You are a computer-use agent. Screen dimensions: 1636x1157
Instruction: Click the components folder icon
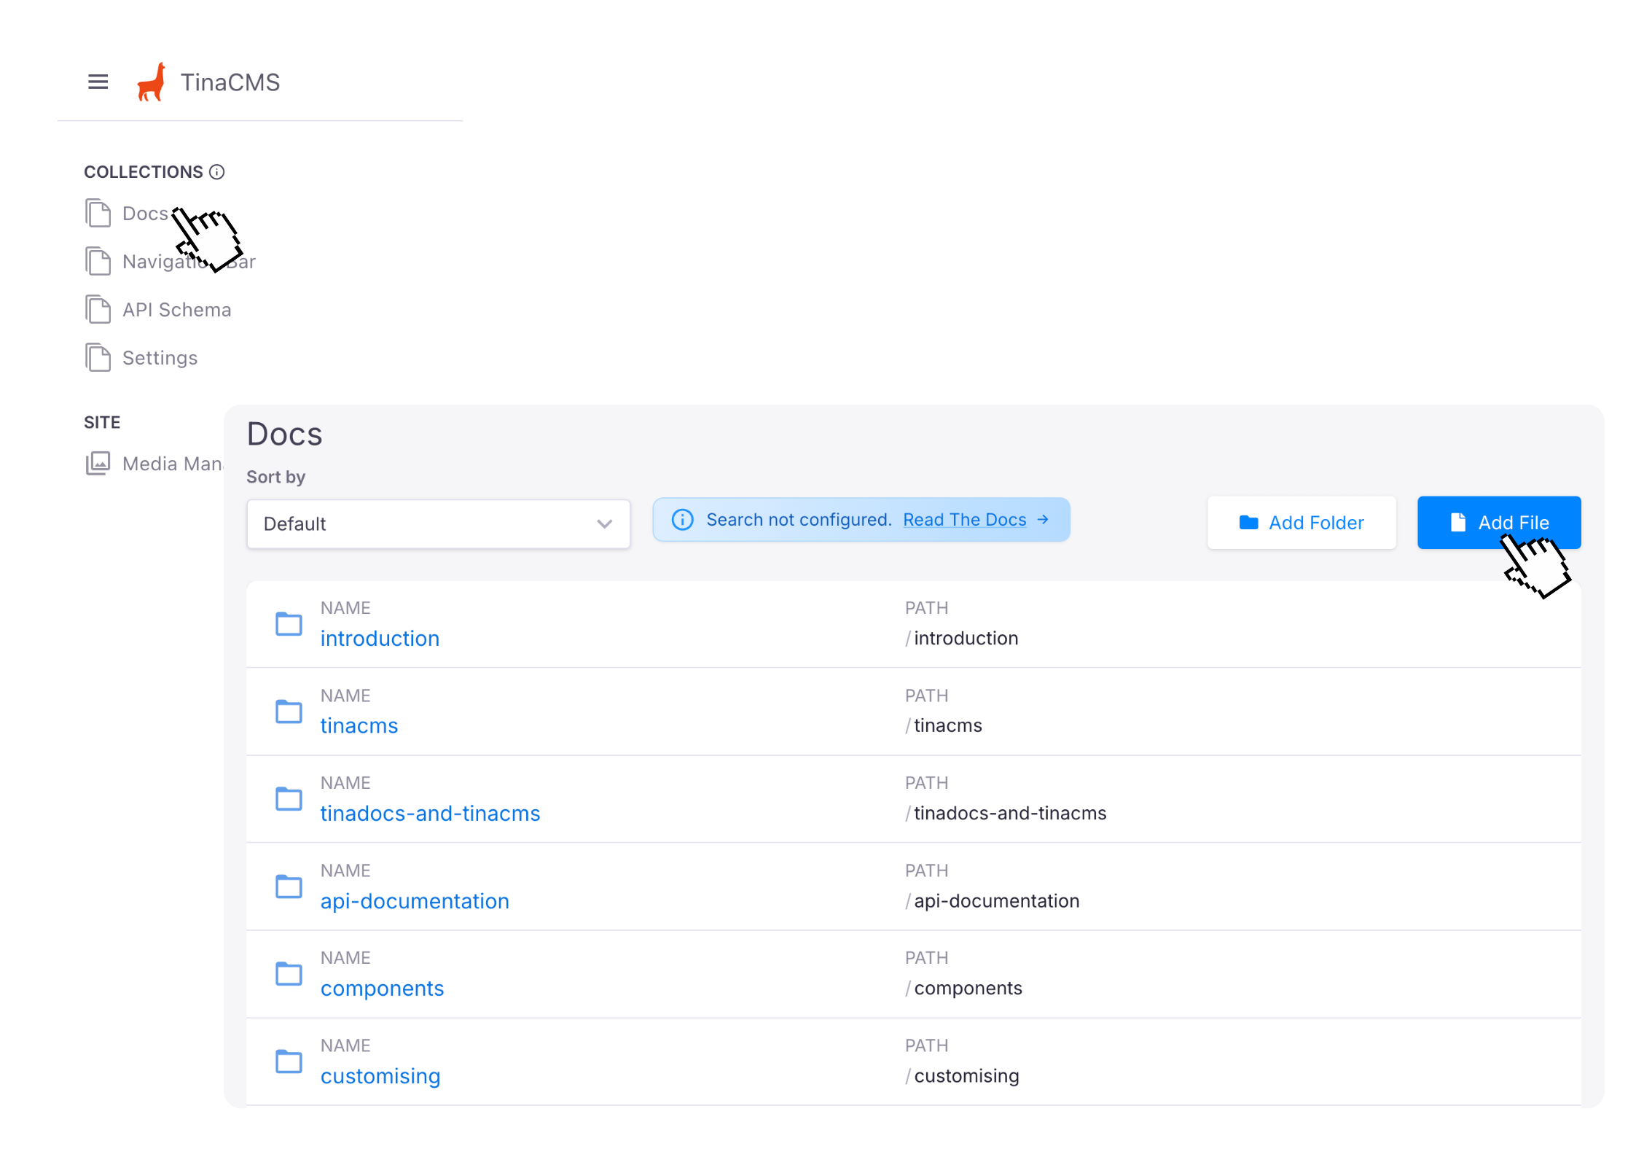pos(289,974)
